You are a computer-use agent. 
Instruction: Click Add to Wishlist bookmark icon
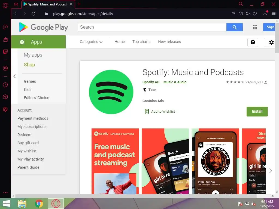[x=147, y=111]
